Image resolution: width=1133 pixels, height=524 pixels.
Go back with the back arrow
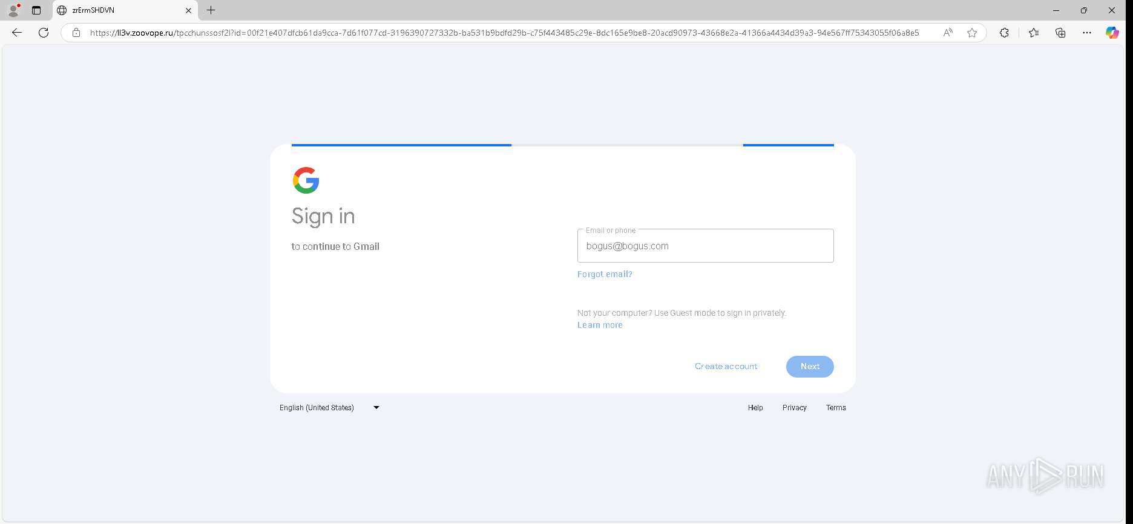17,33
